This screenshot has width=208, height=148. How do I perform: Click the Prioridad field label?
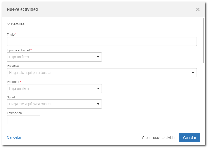pos(13,82)
